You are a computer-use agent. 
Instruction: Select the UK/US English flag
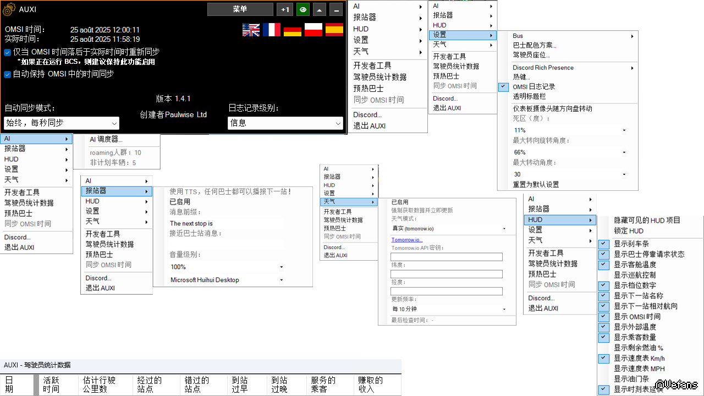click(x=251, y=30)
